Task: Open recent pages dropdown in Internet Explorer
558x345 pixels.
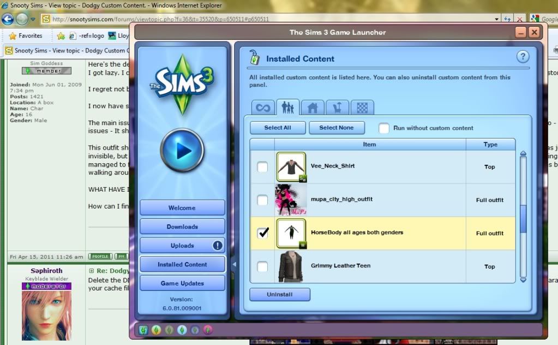Action: [x=33, y=19]
